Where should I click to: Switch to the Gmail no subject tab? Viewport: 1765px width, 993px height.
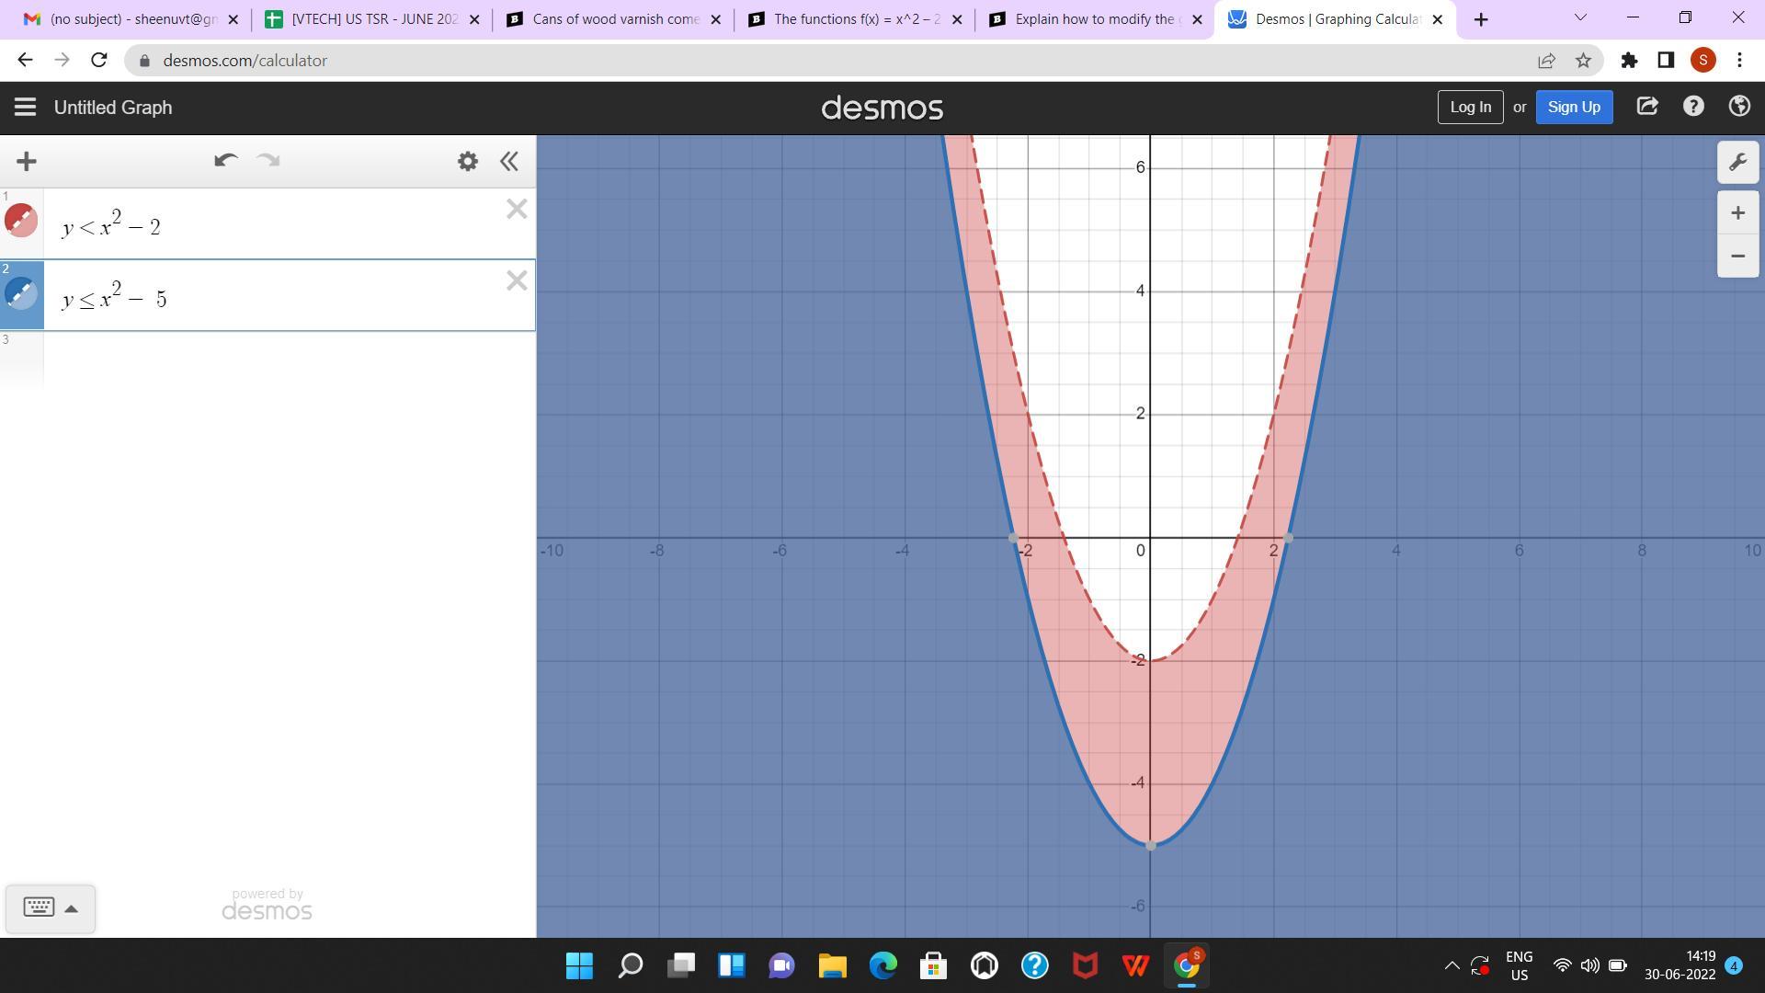click(x=129, y=19)
